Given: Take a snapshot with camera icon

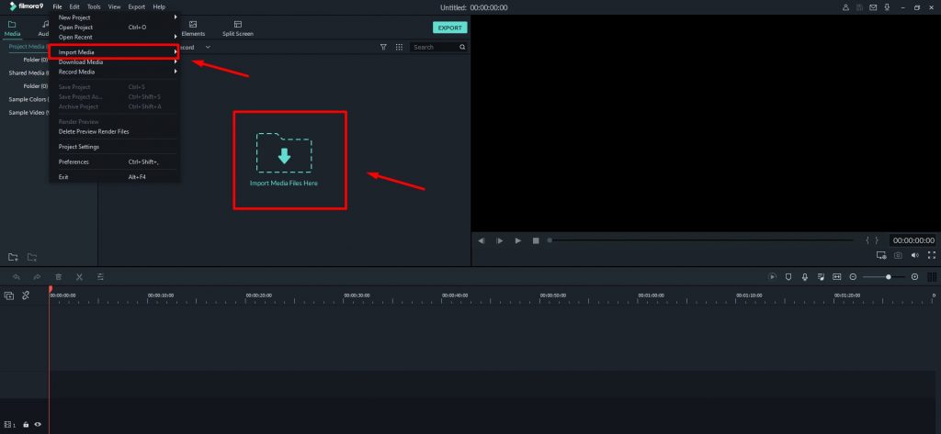Looking at the screenshot, I should click(898, 255).
